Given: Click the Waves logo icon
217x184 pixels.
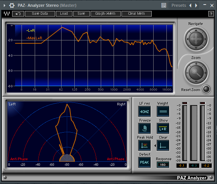Looking at the screenshot, I should tap(7, 14).
